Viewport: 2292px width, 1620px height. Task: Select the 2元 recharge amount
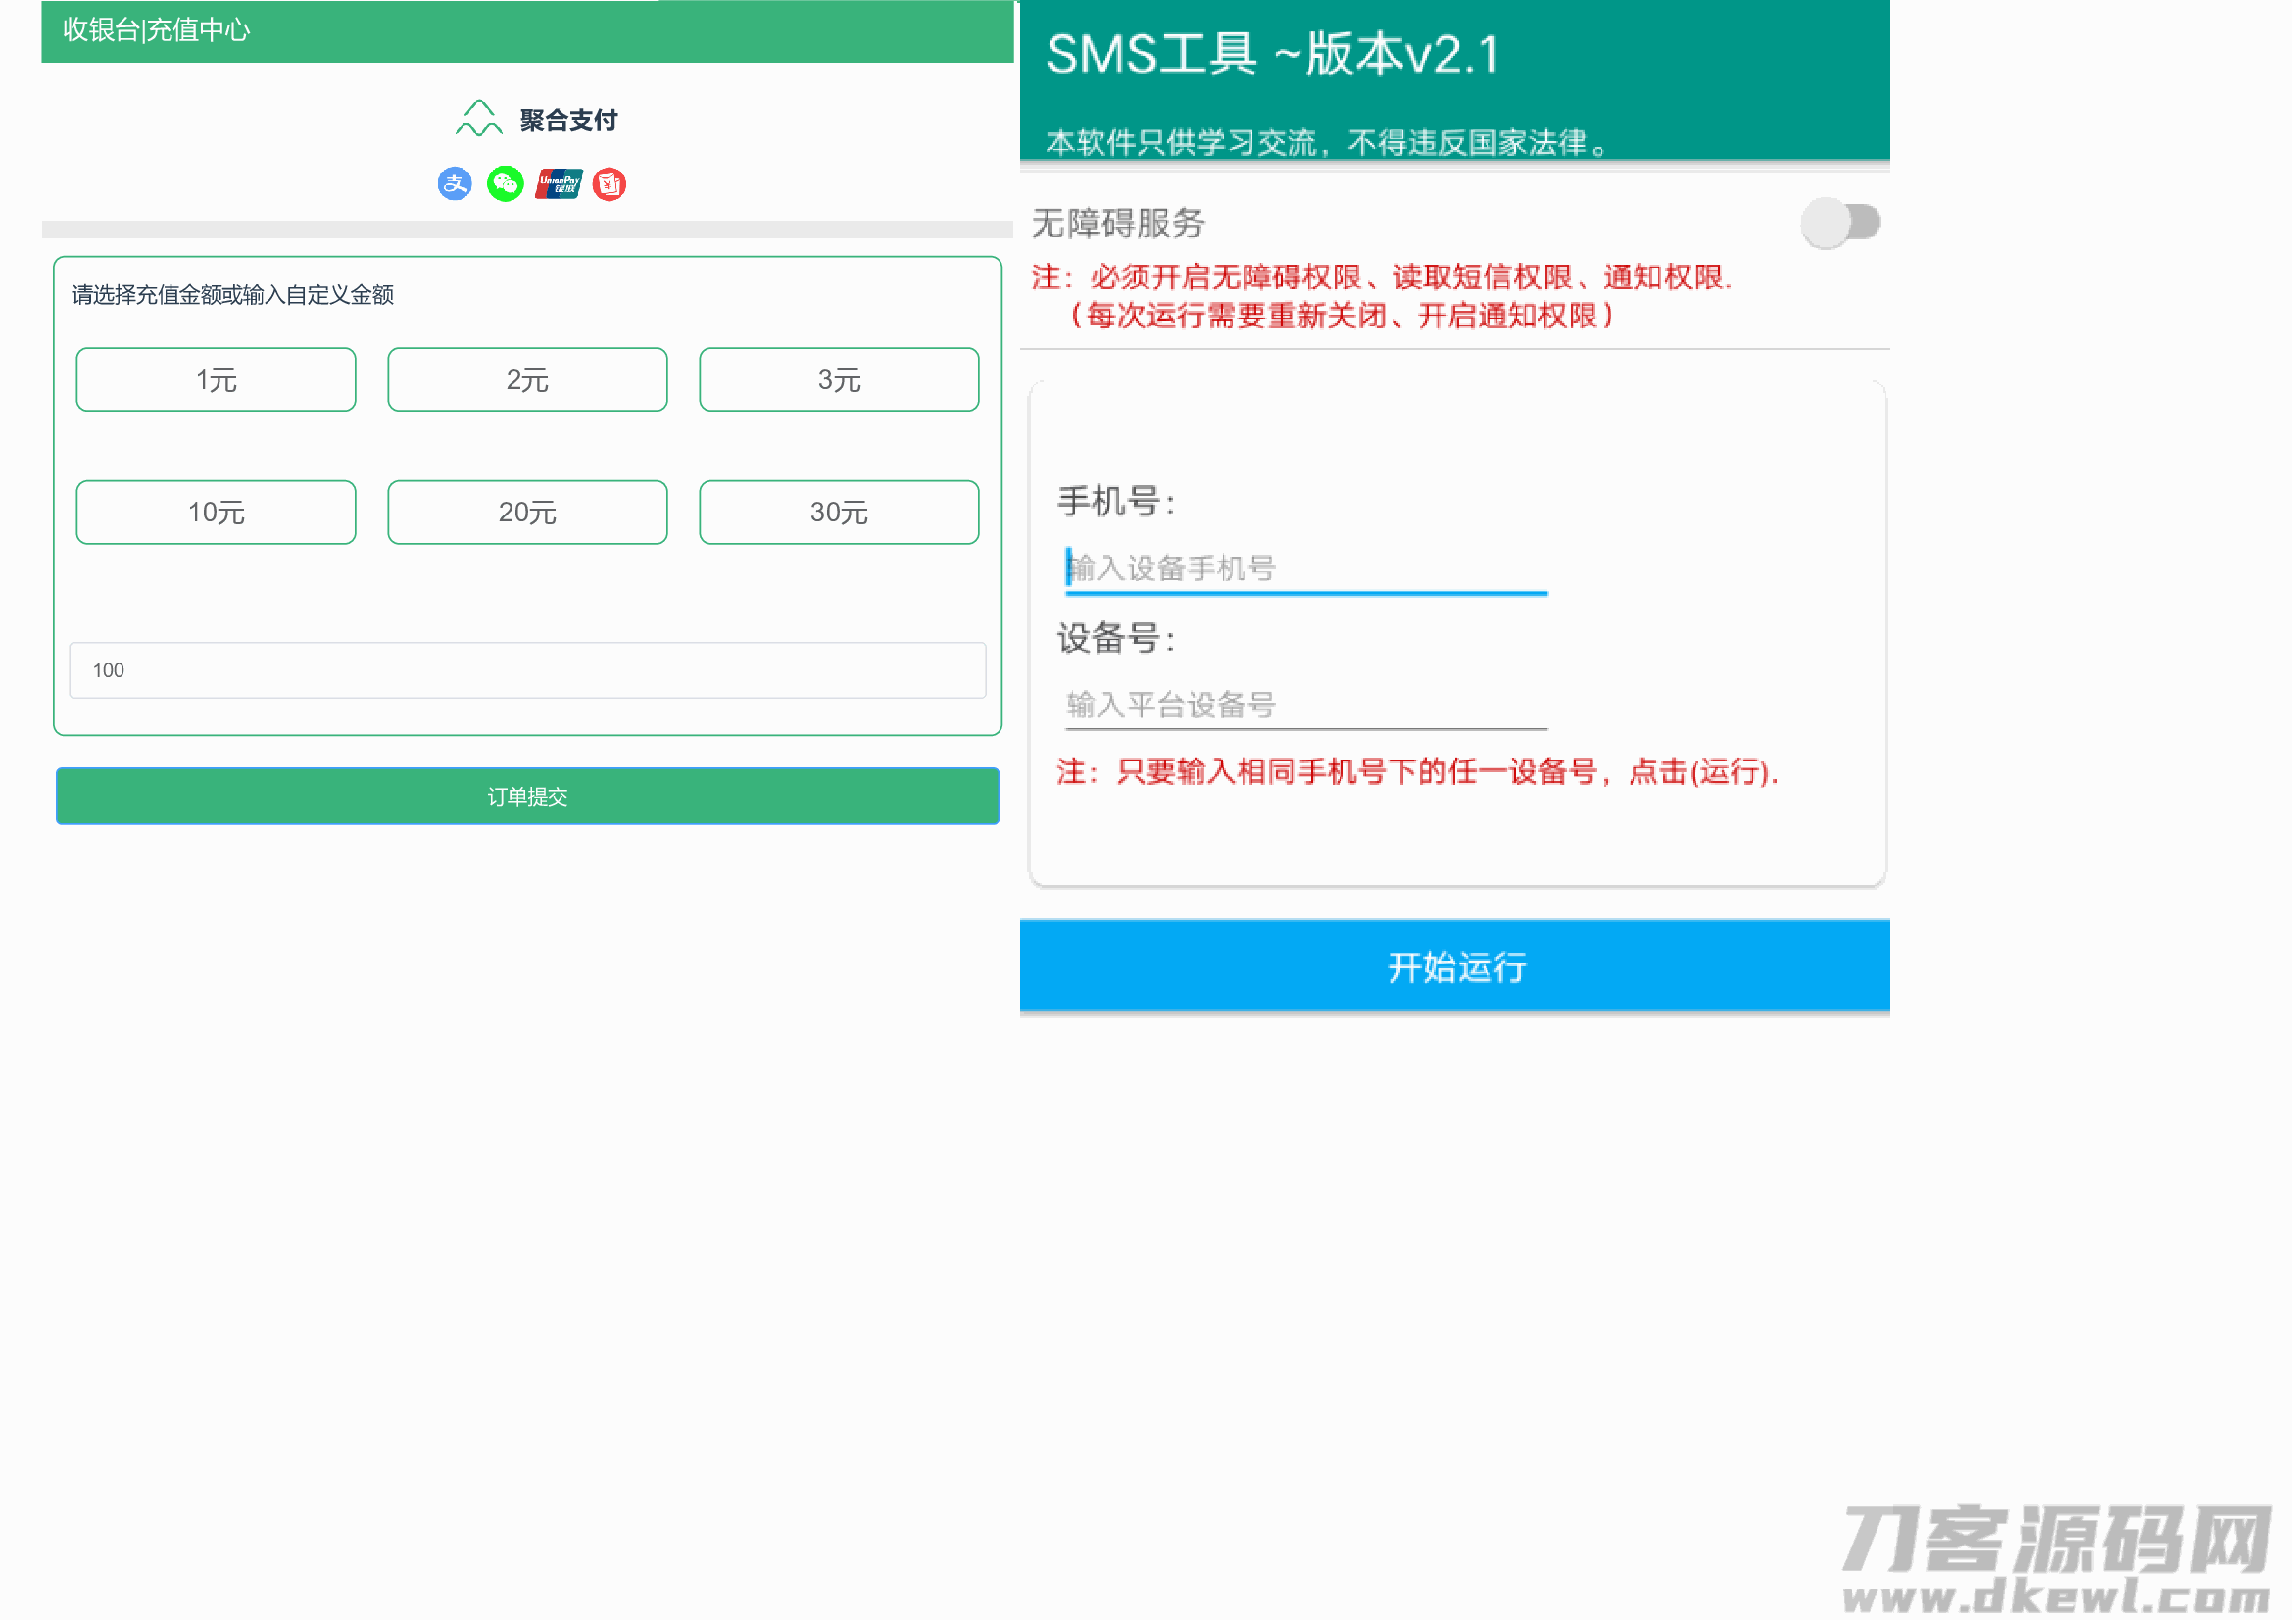click(x=527, y=379)
